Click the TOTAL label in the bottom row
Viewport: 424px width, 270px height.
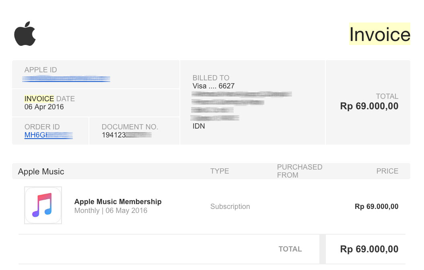pos(290,249)
